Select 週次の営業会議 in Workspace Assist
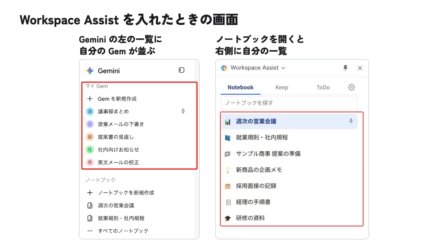The height and width of the screenshot is (252, 448). (x=290, y=121)
